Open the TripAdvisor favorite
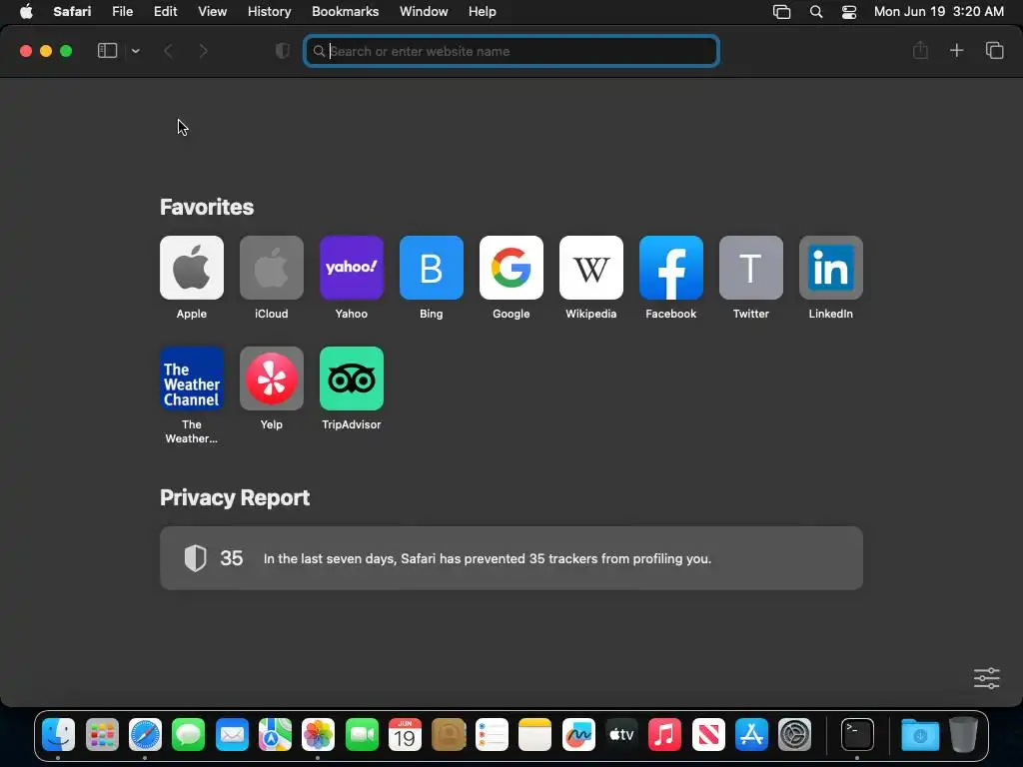Viewport: 1023px width, 767px height. pos(351,379)
